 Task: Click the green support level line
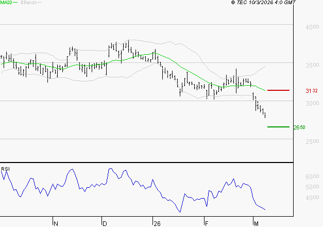click(279, 126)
